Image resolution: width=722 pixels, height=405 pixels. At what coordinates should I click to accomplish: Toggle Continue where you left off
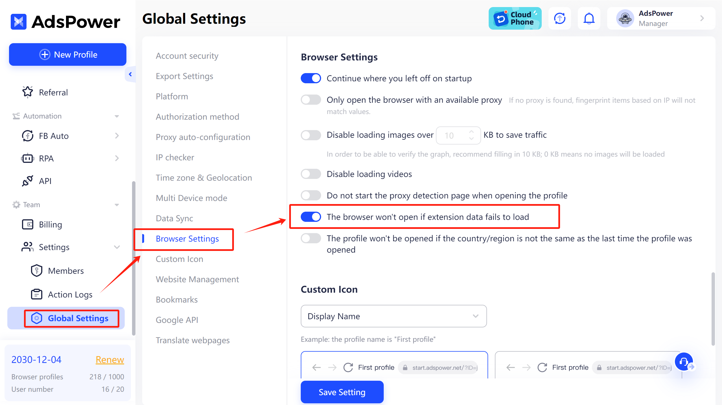(311, 78)
